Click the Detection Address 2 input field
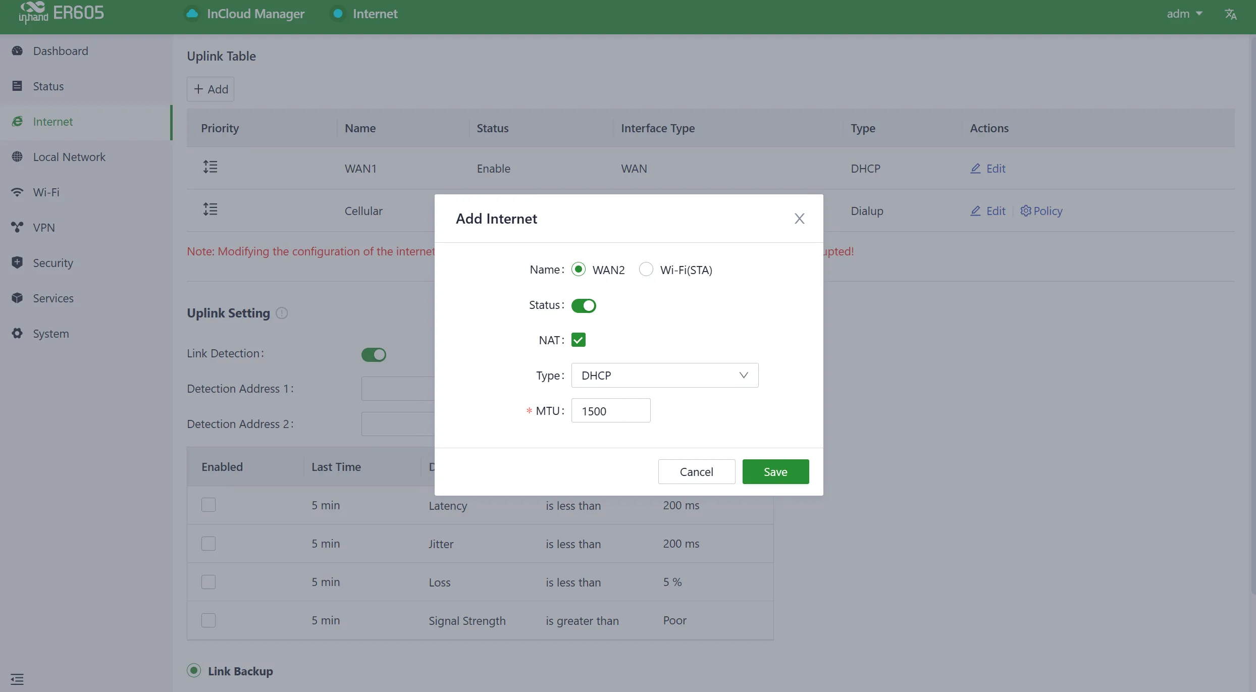This screenshot has height=692, width=1256. [398, 424]
